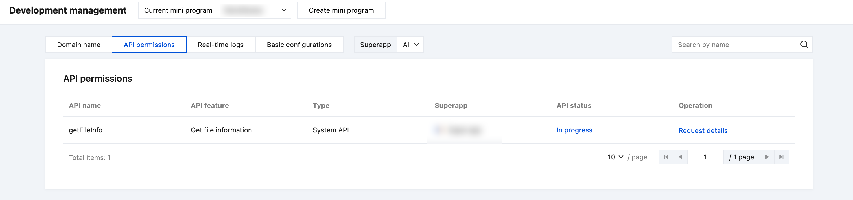Viewport: 853px width, 200px height.
Task: Click the Create mini program button
Action: (341, 10)
